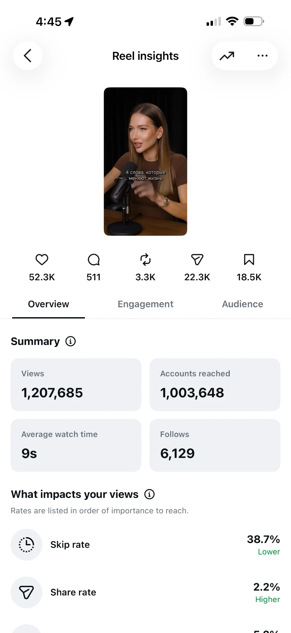Screen dimensions: 291x633
Task: Tap the Average watch time card
Action: (76, 445)
